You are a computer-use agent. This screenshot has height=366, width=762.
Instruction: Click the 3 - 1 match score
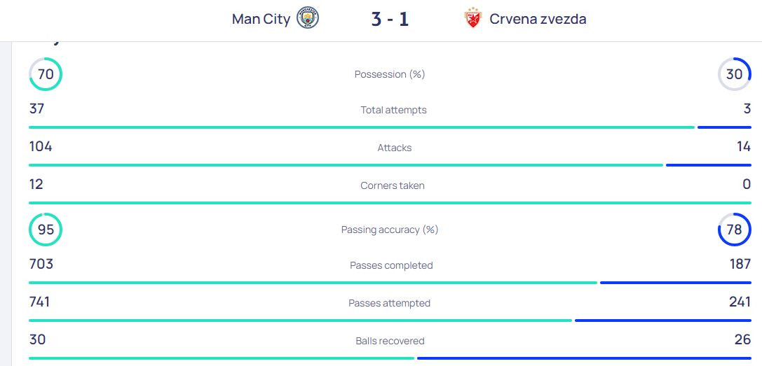(x=390, y=20)
